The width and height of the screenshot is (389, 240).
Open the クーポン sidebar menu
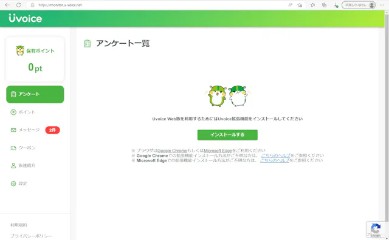27,148
